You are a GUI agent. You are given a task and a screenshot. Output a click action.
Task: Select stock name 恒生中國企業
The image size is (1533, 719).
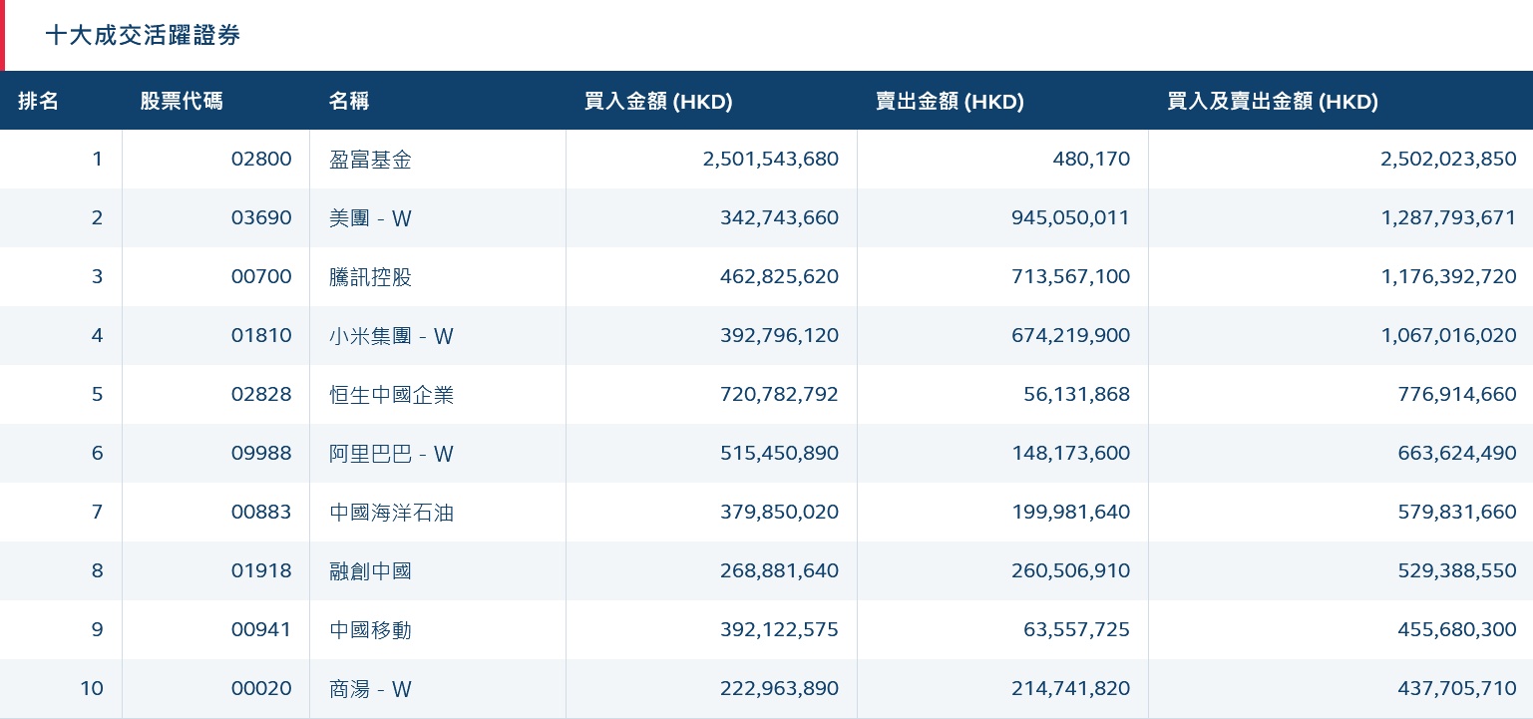(x=391, y=395)
